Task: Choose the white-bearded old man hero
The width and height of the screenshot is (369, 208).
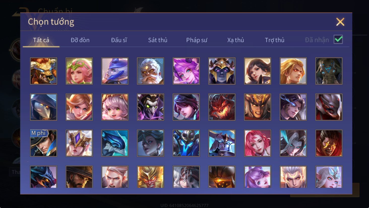Action: pyautogui.click(x=150, y=71)
